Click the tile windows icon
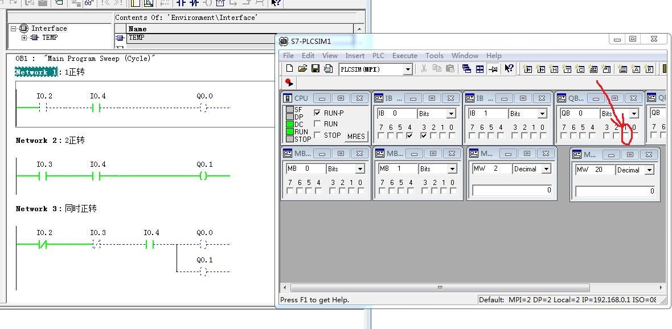The height and width of the screenshot is (329, 672). 480,69
